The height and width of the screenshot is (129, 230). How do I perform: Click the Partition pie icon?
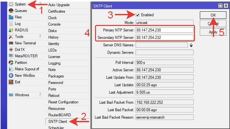point(11,63)
